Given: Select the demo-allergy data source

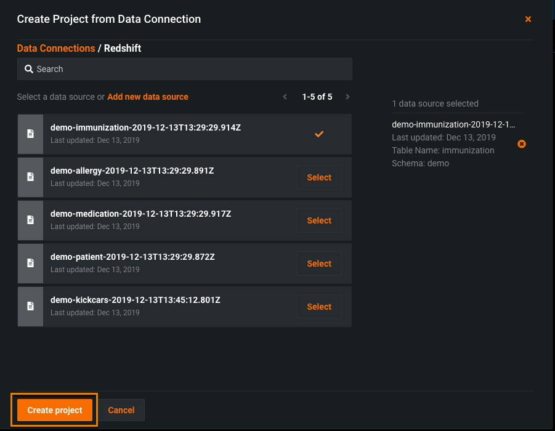Looking at the screenshot, I should click(319, 177).
